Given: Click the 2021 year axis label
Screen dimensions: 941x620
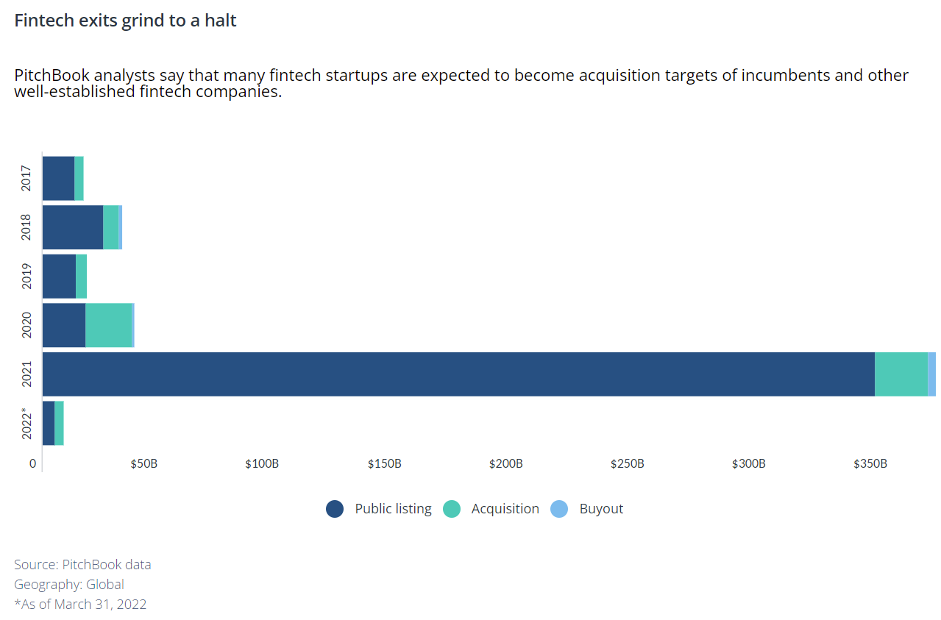Looking at the screenshot, I should tap(26, 374).
